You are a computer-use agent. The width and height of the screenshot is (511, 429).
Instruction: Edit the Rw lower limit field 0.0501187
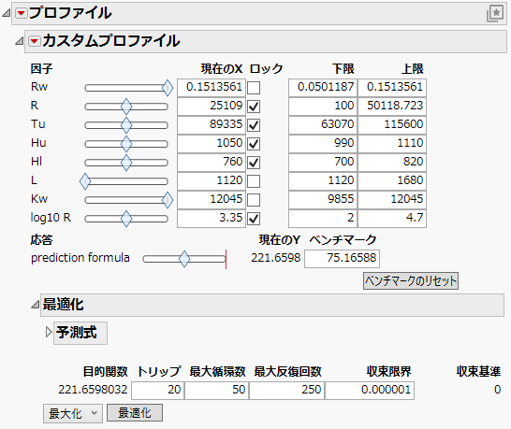[323, 88]
